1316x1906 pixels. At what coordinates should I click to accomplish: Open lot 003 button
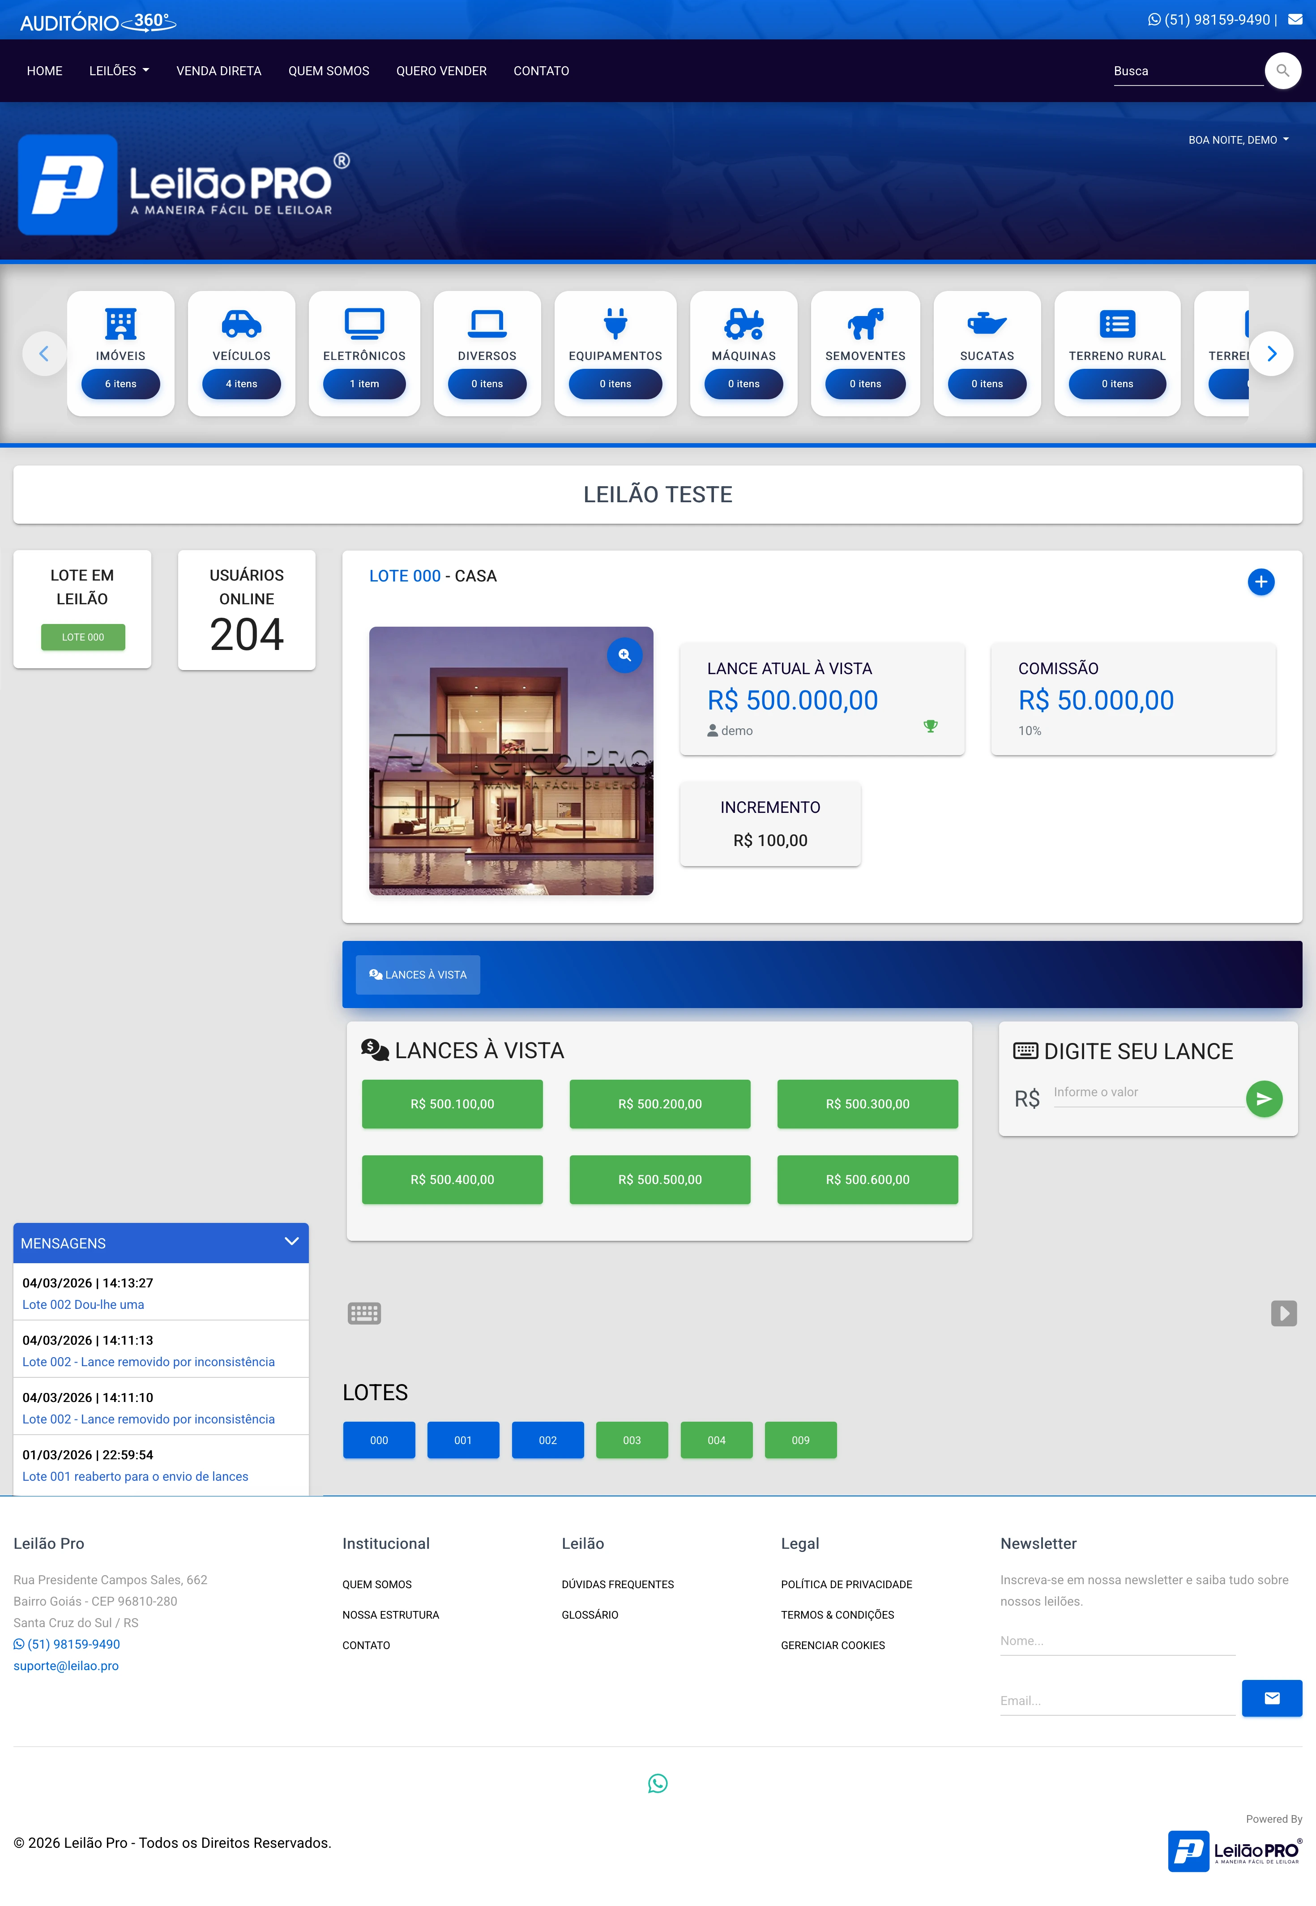pos(632,1440)
